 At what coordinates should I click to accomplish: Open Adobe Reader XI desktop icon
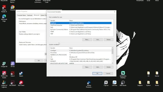[x=4, y=9]
